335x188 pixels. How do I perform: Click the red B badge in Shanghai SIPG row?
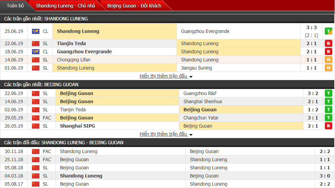[x=329, y=126]
